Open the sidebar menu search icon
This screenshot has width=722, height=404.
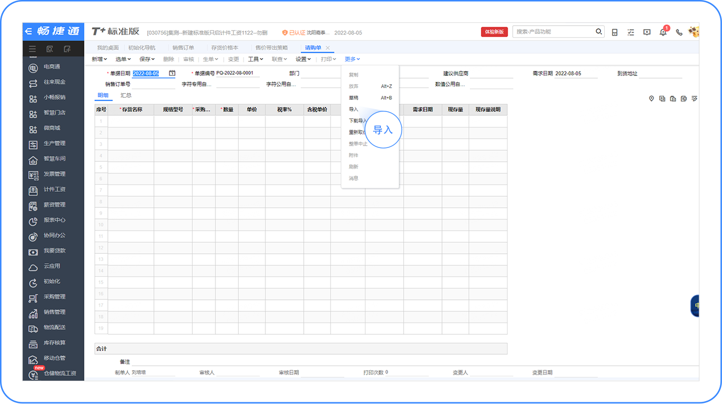point(49,49)
